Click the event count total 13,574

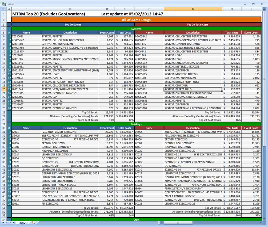[251, 112]
